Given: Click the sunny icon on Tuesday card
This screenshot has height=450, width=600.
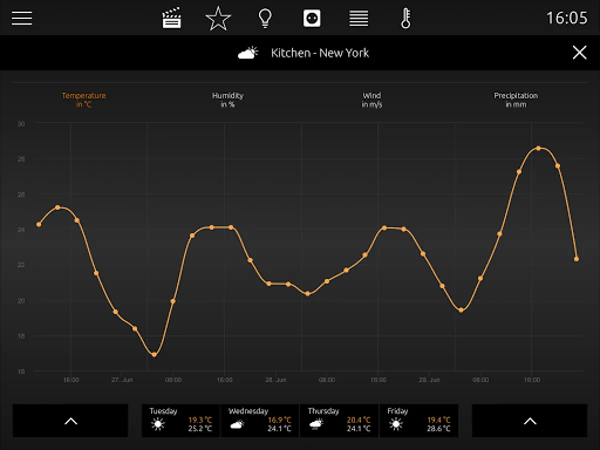Looking at the screenshot, I should [158, 425].
